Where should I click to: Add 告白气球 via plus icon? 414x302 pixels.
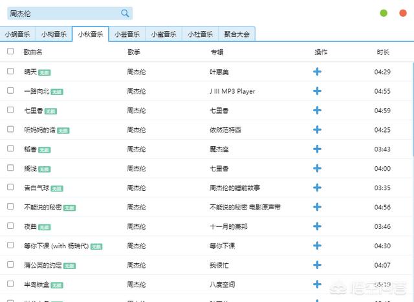pos(317,188)
